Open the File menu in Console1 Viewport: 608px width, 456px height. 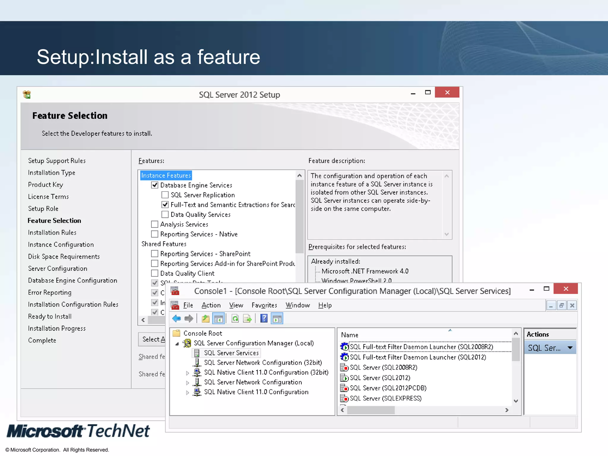click(188, 305)
